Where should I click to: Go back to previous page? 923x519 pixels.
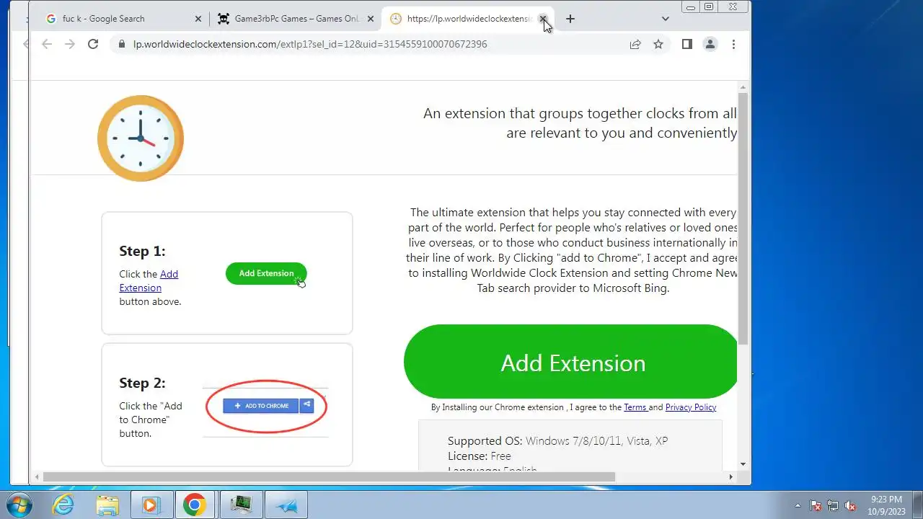click(47, 44)
